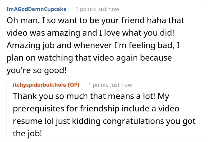Click the word 'friend' in the first comment

coord(133,20)
